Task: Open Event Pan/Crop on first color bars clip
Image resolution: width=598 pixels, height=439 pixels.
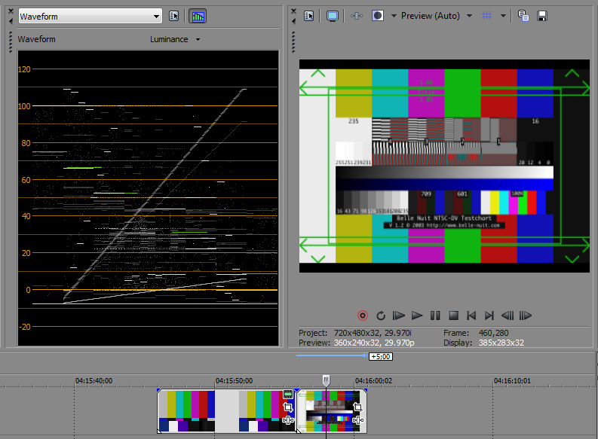Action: tap(287, 407)
